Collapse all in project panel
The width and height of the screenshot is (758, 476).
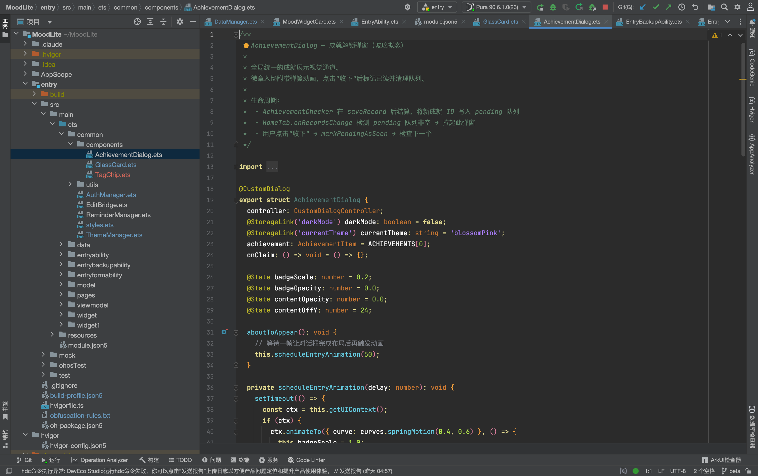[163, 21]
